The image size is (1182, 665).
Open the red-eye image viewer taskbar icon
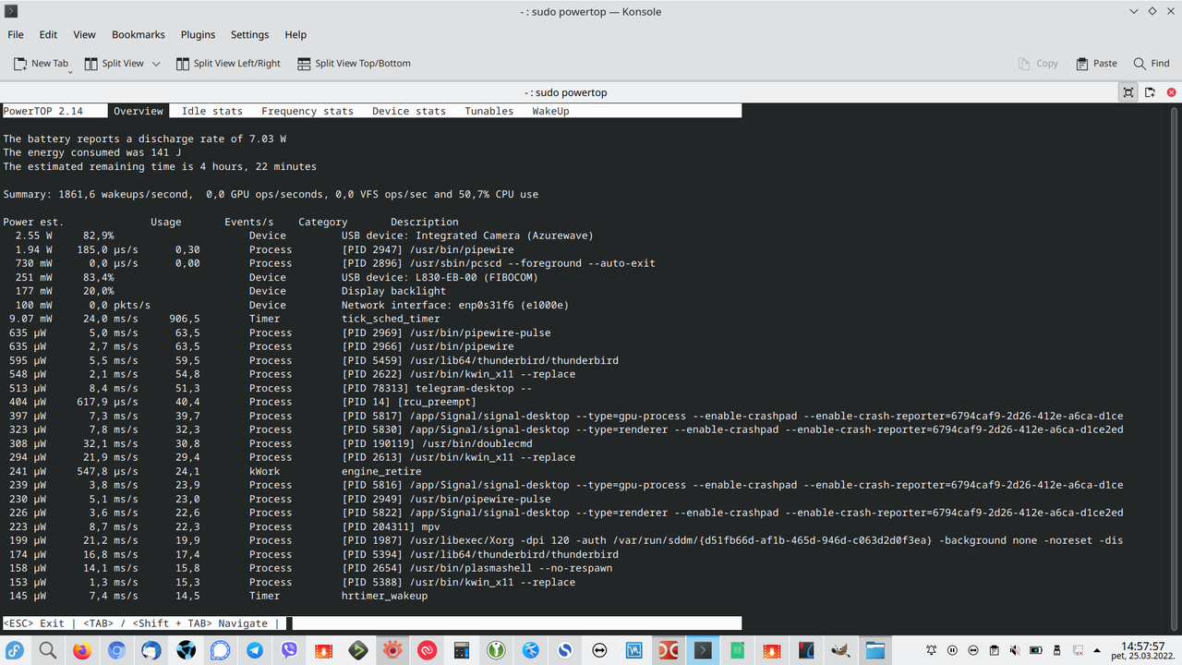392,650
